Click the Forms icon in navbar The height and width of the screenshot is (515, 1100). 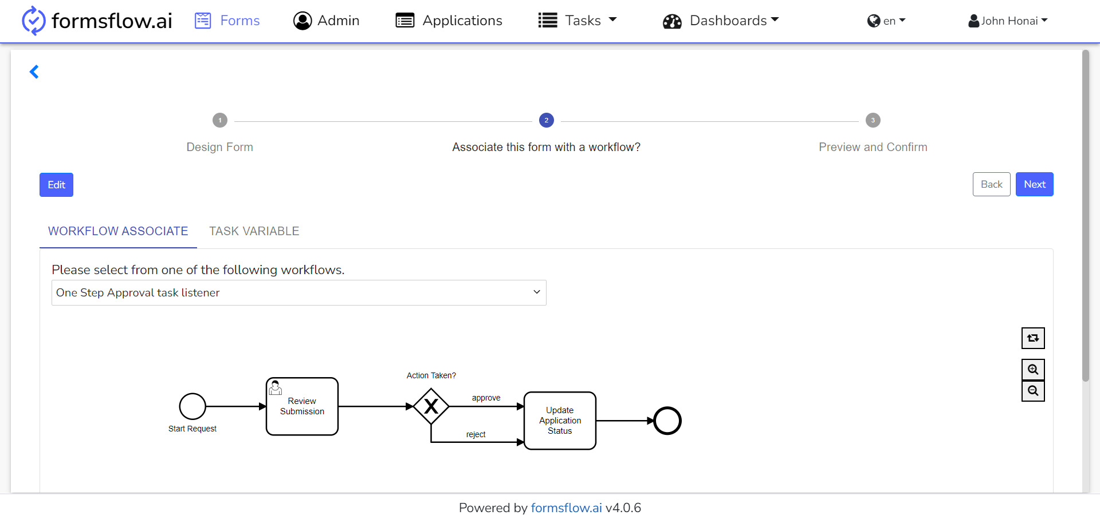tap(203, 21)
